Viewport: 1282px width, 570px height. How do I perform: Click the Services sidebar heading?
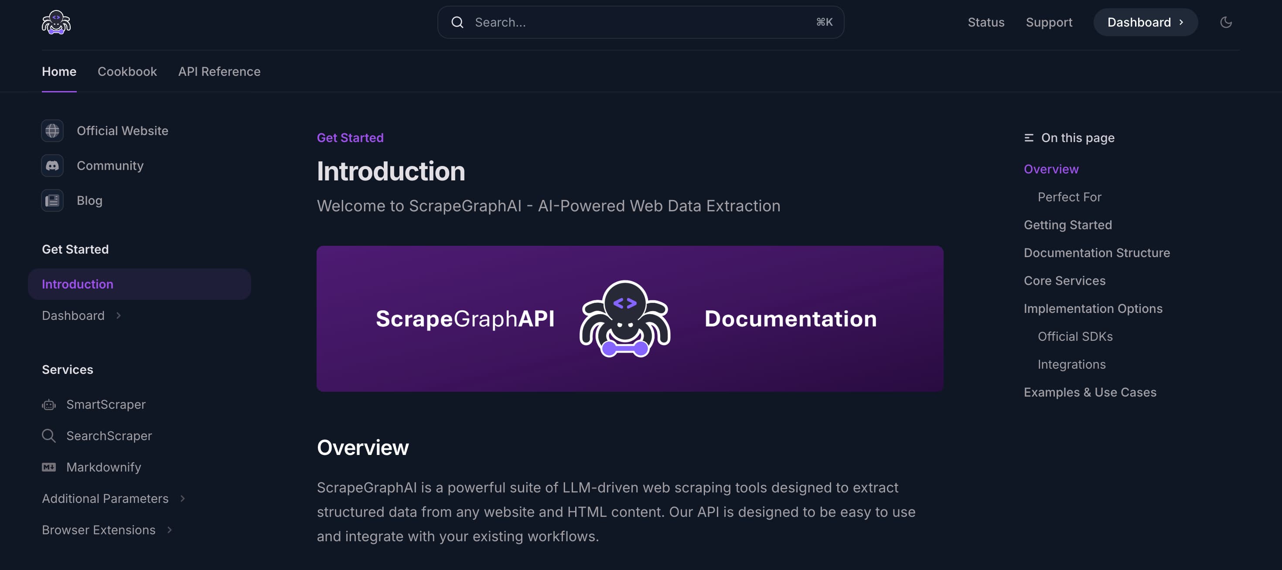click(x=67, y=370)
